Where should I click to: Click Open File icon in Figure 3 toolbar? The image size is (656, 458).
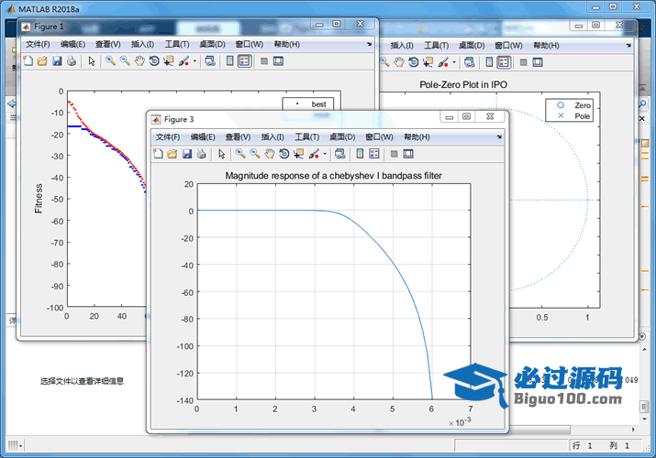click(x=172, y=154)
